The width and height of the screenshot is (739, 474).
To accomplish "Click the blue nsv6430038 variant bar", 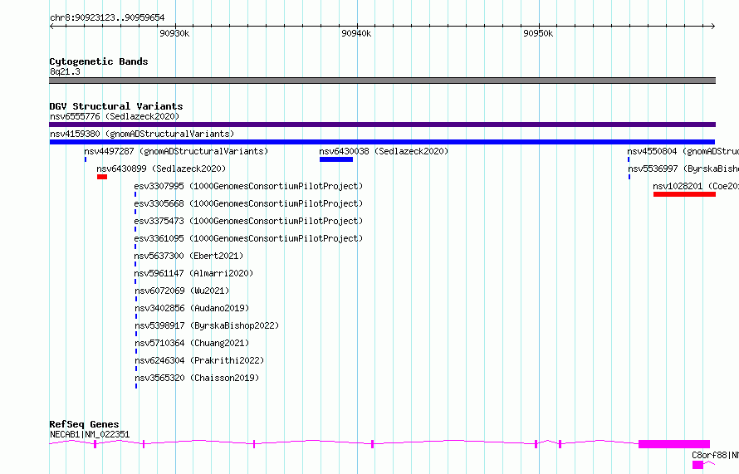I will 336,159.
